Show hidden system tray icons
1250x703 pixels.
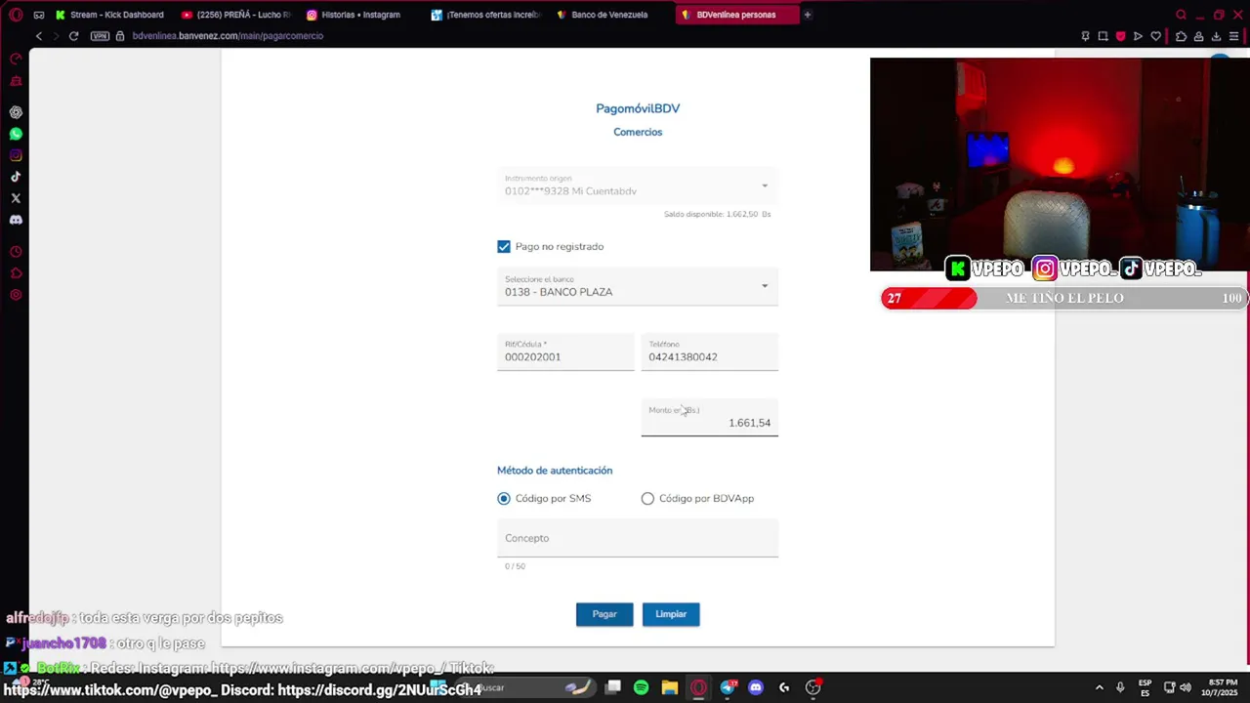pyautogui.click(x=1099, y=687)
